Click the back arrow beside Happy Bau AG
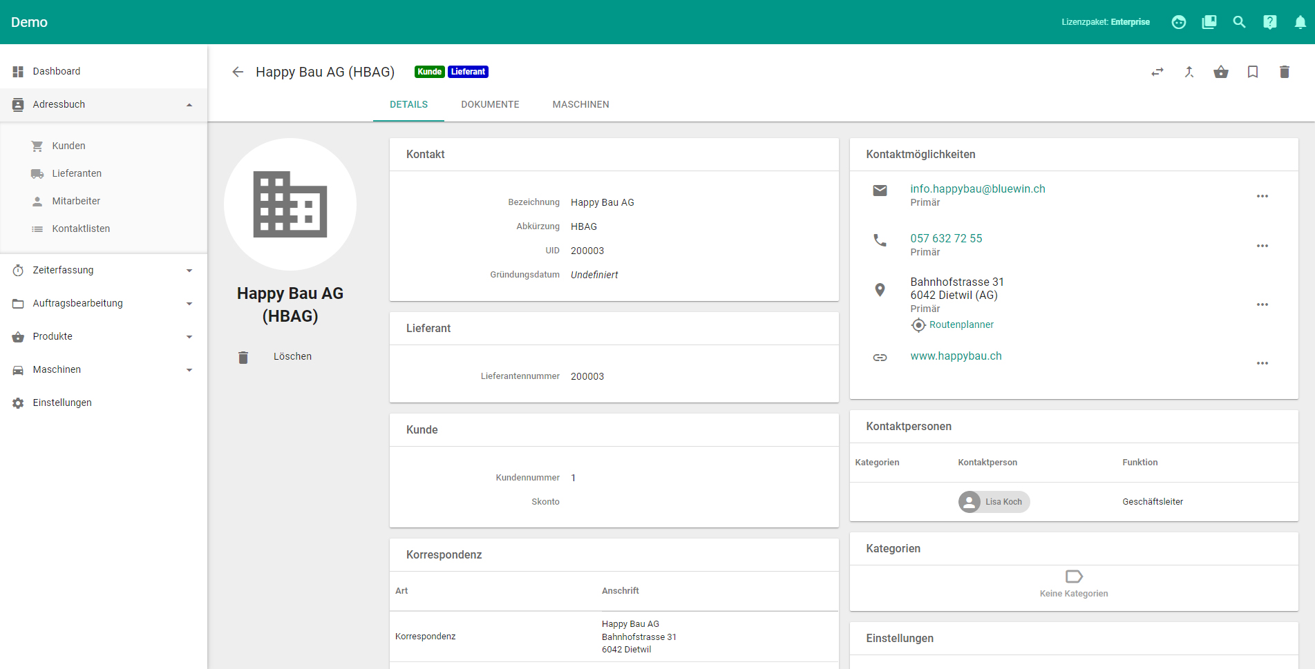Screen dimensions: 1315x669 point(238,72)
